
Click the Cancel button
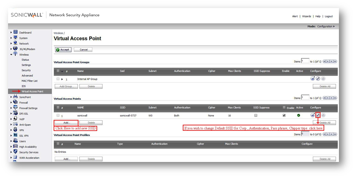83,50
